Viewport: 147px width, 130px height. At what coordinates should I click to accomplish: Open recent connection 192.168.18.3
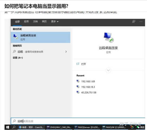pyautogui.click(x=88, y=87)
